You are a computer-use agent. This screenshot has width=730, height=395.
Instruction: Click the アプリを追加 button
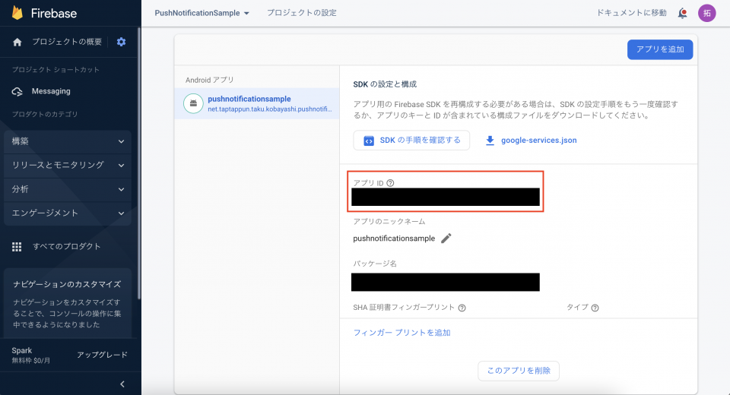click(x=660, y=49)
